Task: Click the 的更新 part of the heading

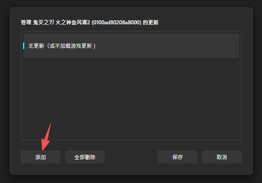Action: [x=151, y=22]
